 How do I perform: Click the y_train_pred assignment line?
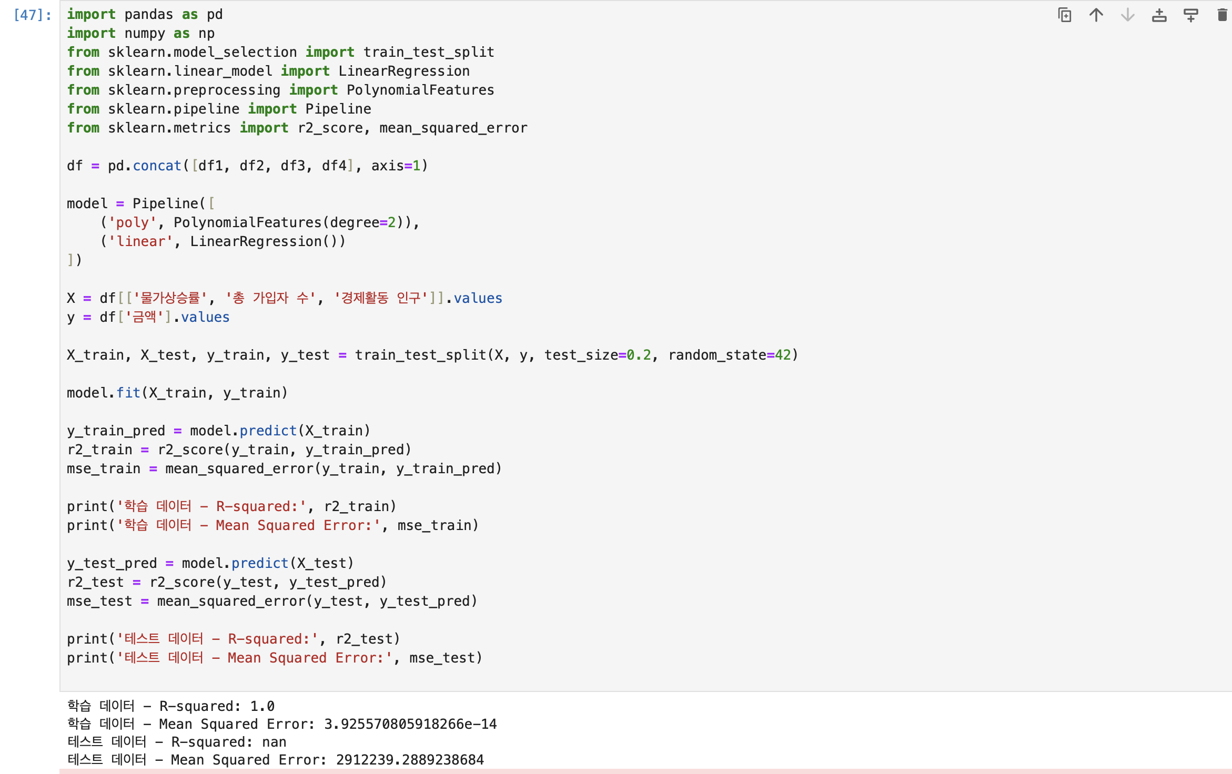pos(219,431)
